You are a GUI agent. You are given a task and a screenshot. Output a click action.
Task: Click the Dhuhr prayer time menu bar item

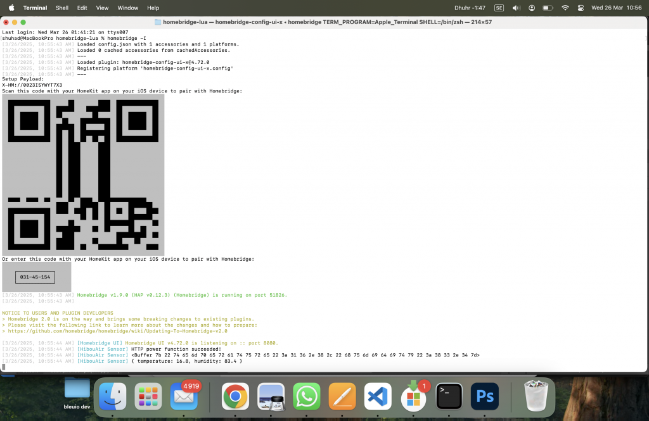(470, 8)
